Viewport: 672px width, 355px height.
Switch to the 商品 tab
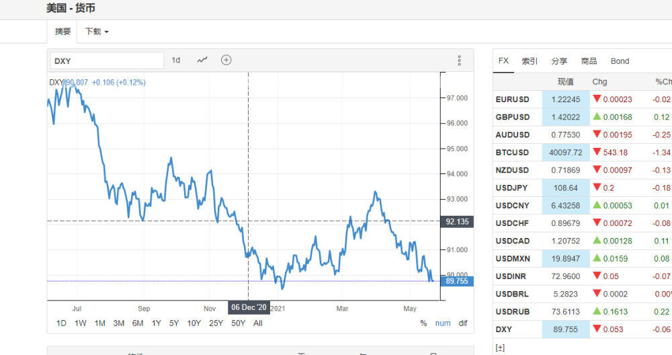tap(589, 61)
